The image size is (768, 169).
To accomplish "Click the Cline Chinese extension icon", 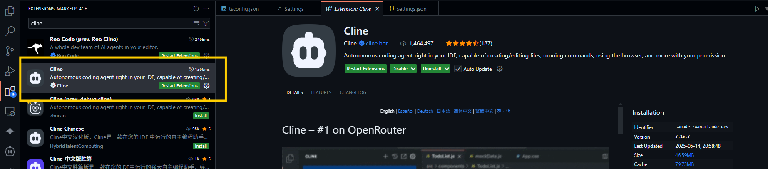I will (36, 138).
